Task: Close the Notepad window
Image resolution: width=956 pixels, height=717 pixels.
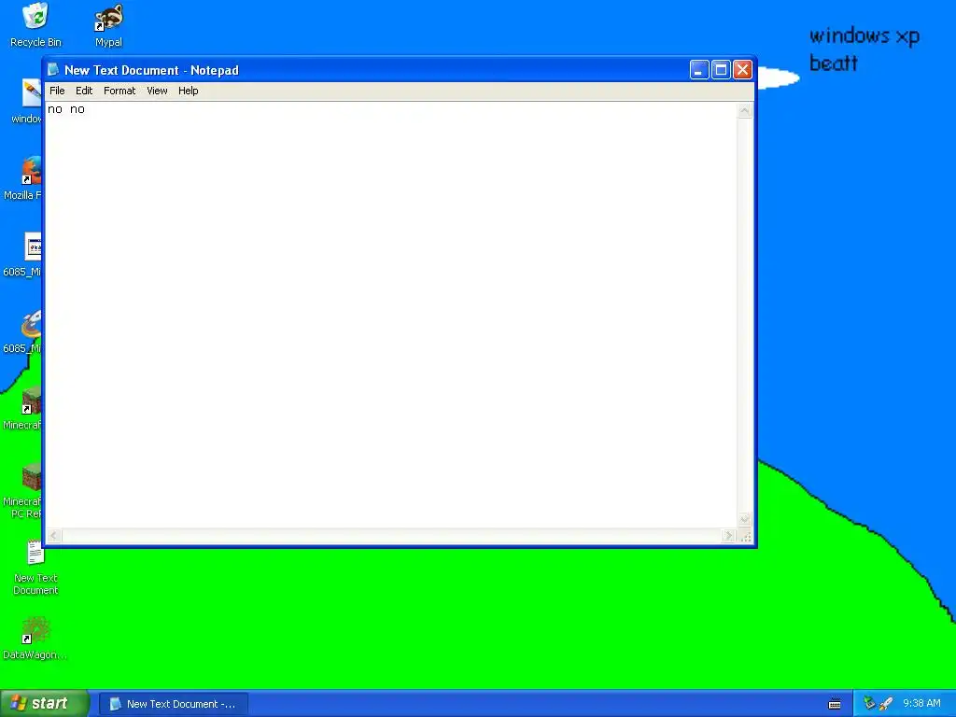Action: tap(742, 70)
